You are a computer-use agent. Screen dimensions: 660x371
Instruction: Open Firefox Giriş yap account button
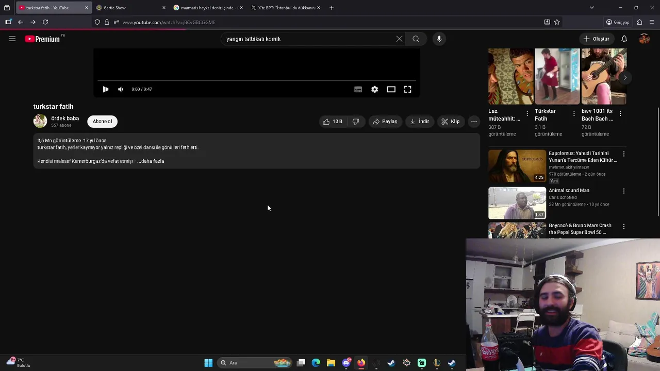tap(618, 22)
